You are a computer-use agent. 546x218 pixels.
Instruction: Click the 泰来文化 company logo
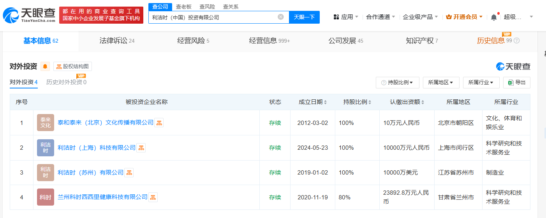(x=46, y=123)
